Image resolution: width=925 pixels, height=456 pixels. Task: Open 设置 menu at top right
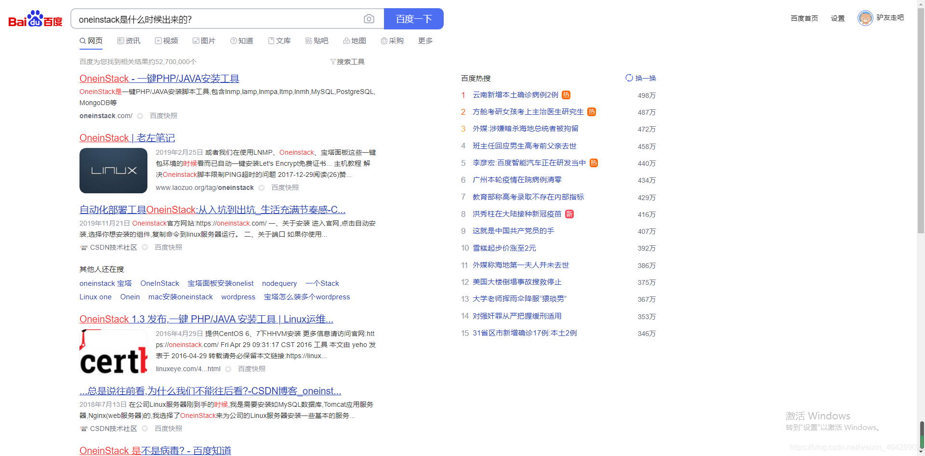pos(838,18)
